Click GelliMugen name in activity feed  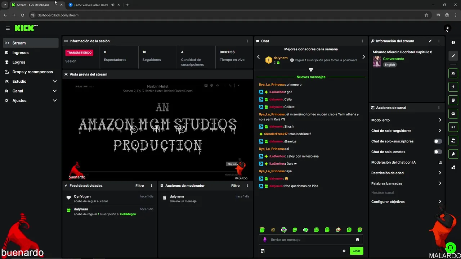[x=128, y=214]
